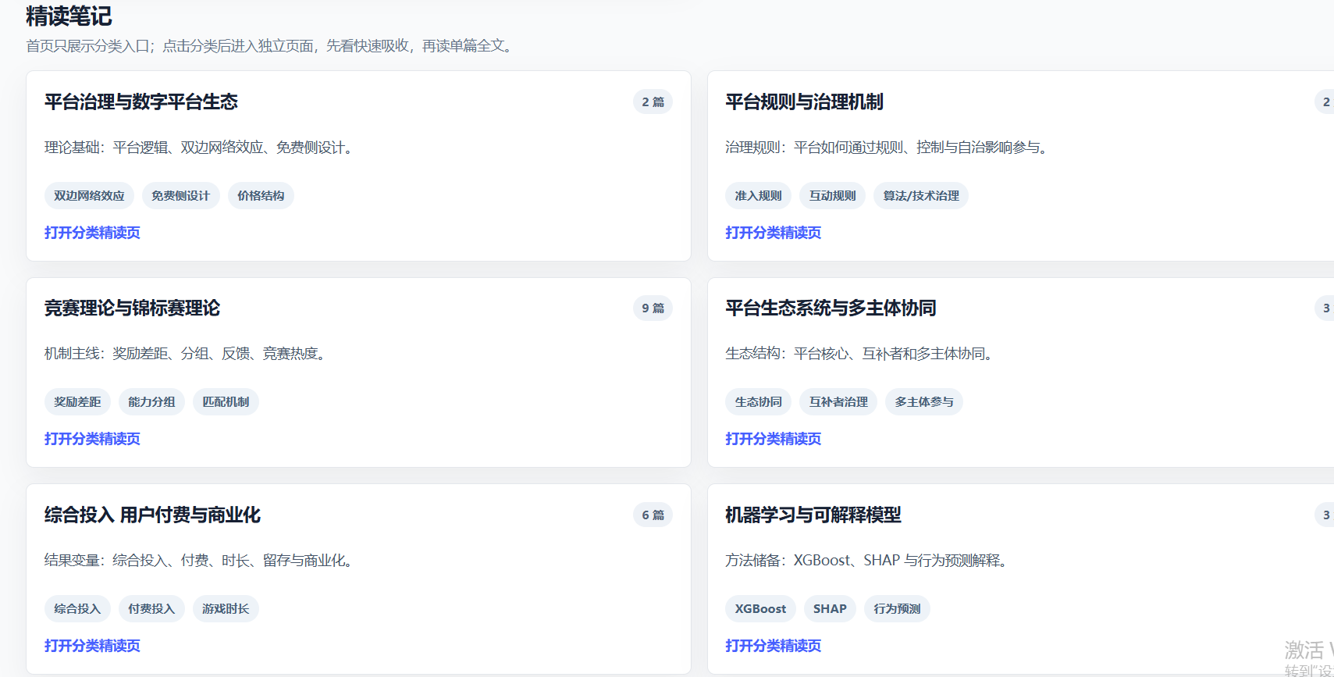
Task: Select the 多主体参与 tag
Action: (x=924, y=401)
